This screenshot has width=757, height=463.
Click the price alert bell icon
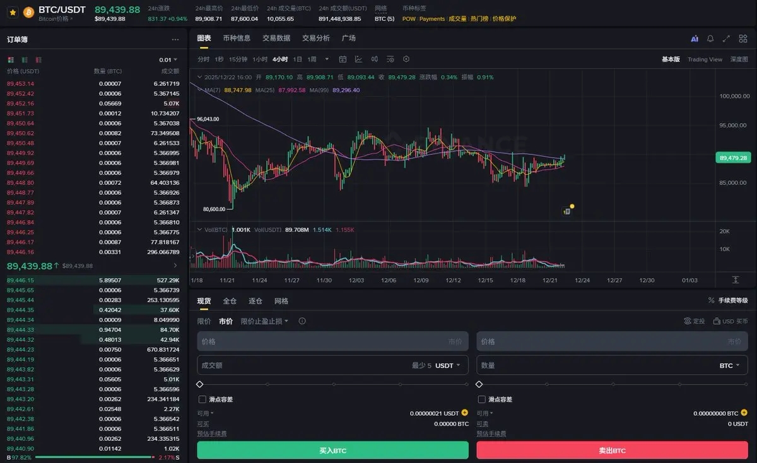pyautogui.click(x=710, y=38)
